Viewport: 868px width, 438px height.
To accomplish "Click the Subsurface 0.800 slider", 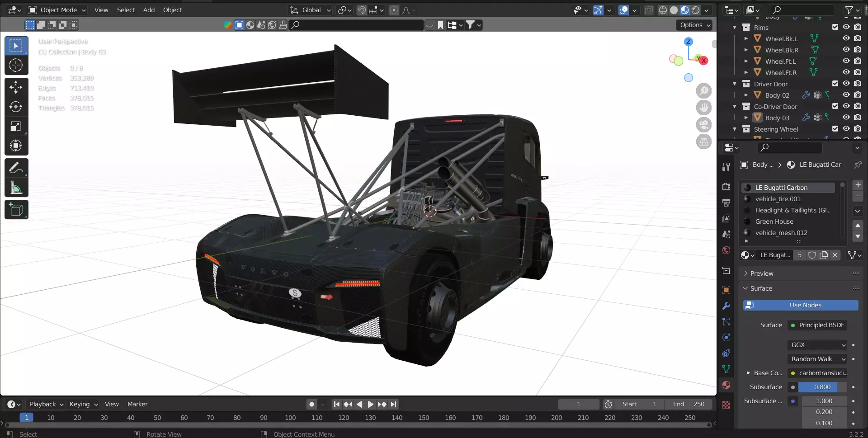I will [x=822, y=387].
